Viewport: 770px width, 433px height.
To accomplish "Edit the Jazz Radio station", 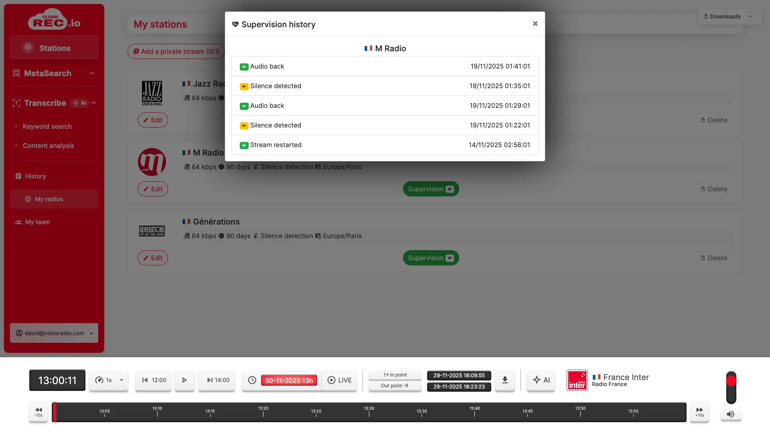I will coord(152,120).
